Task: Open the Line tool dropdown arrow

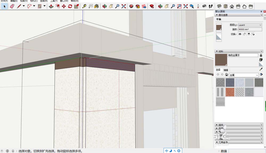Action: click(x=24, y=6)
